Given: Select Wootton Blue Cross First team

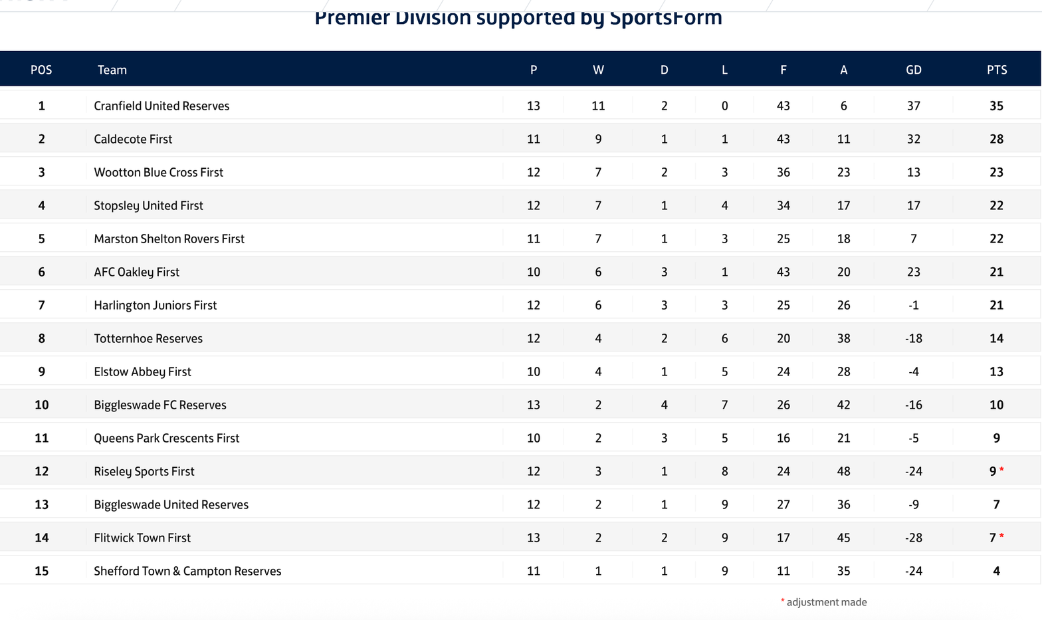Looking at the screenshot, I should pos(158,172).
